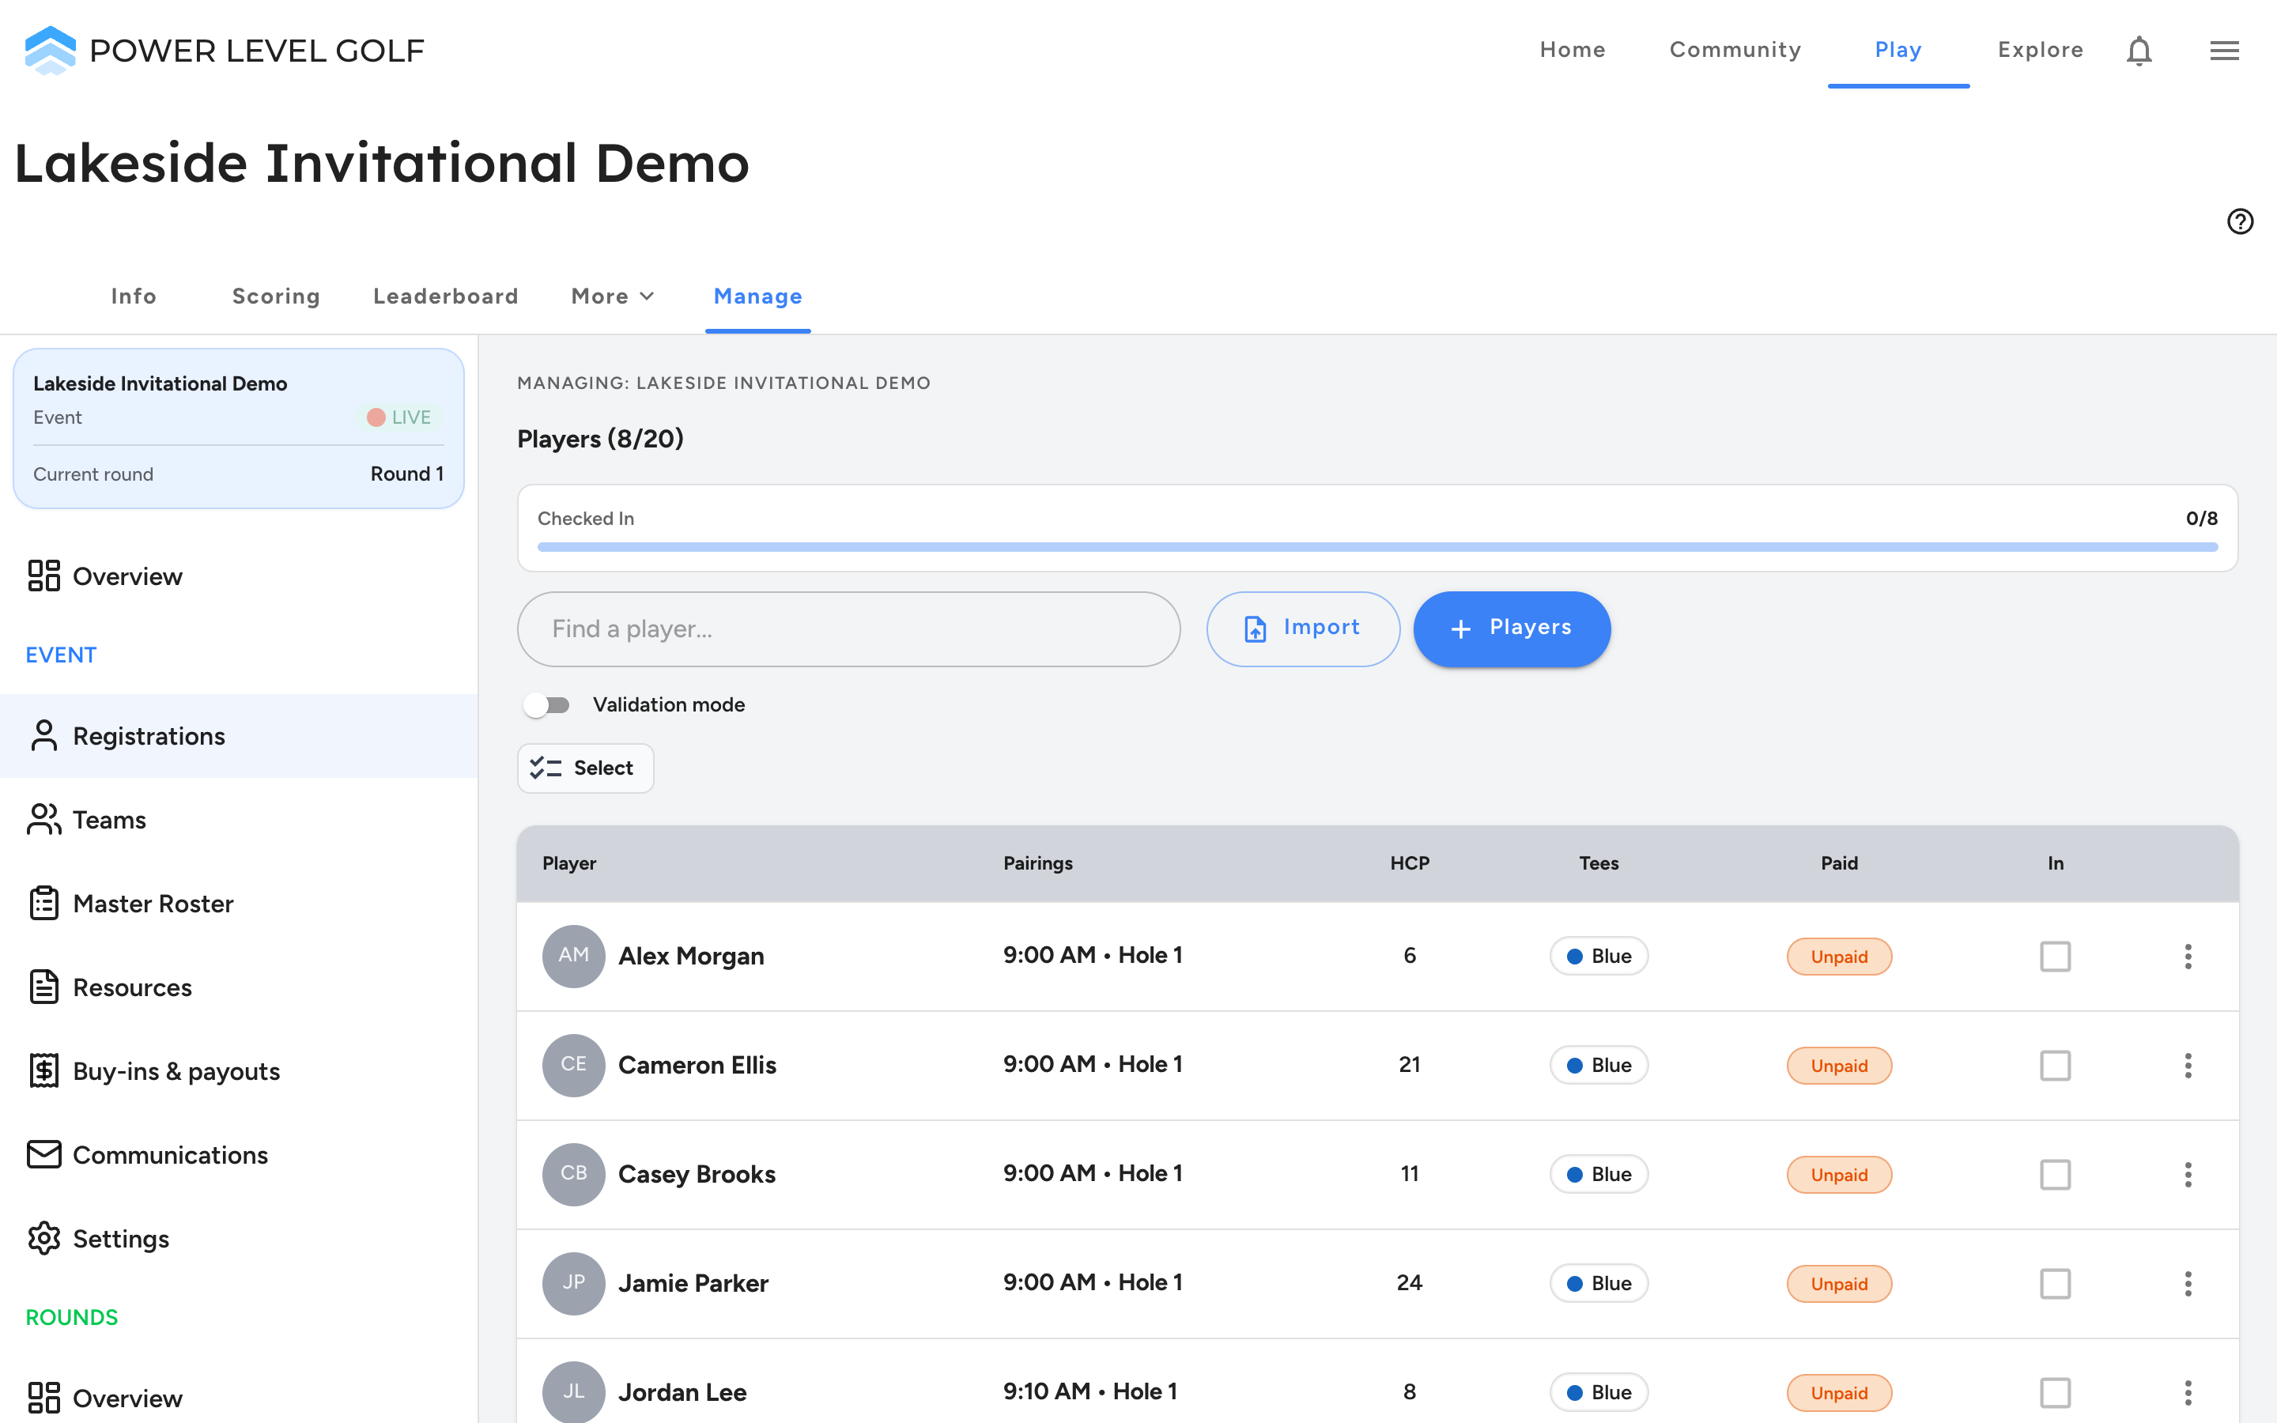Check in Casey Brooks checkbox
Image resolution: width=2277 pixels, height=1423 pixels.
pyautogui.click(x=2055, y=1175)
